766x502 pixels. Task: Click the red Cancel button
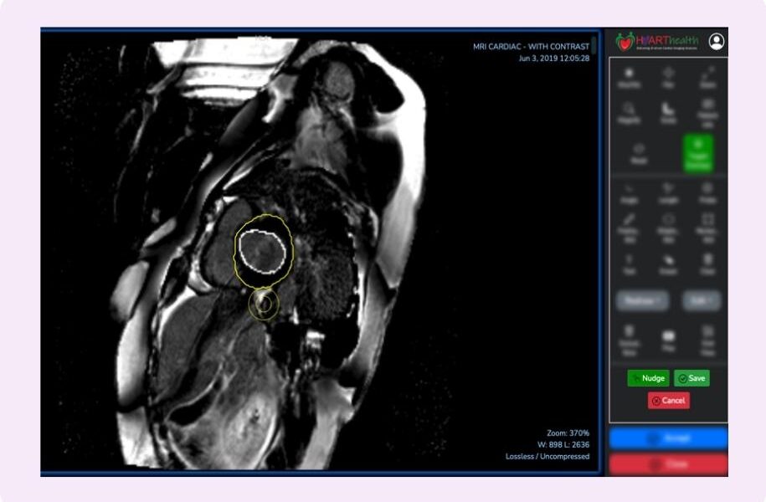(668, 401)
